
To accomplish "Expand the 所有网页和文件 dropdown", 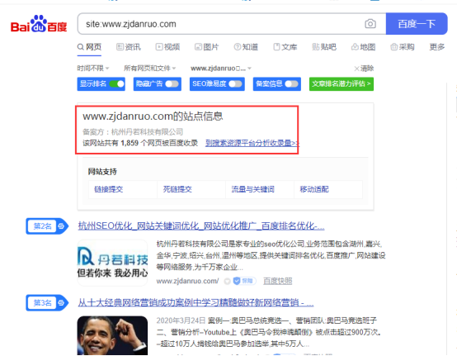I will click(x=150, y=69).
